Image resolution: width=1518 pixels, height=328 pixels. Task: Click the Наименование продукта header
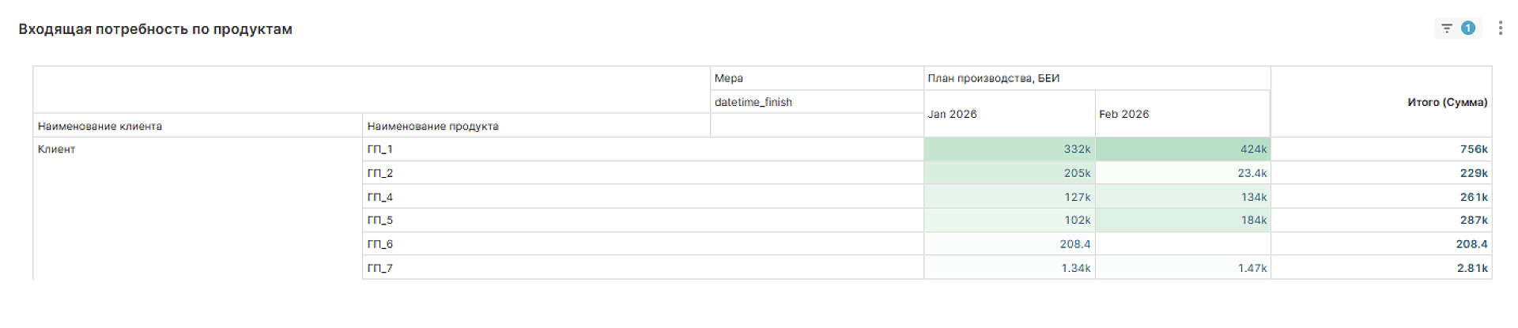432,126
